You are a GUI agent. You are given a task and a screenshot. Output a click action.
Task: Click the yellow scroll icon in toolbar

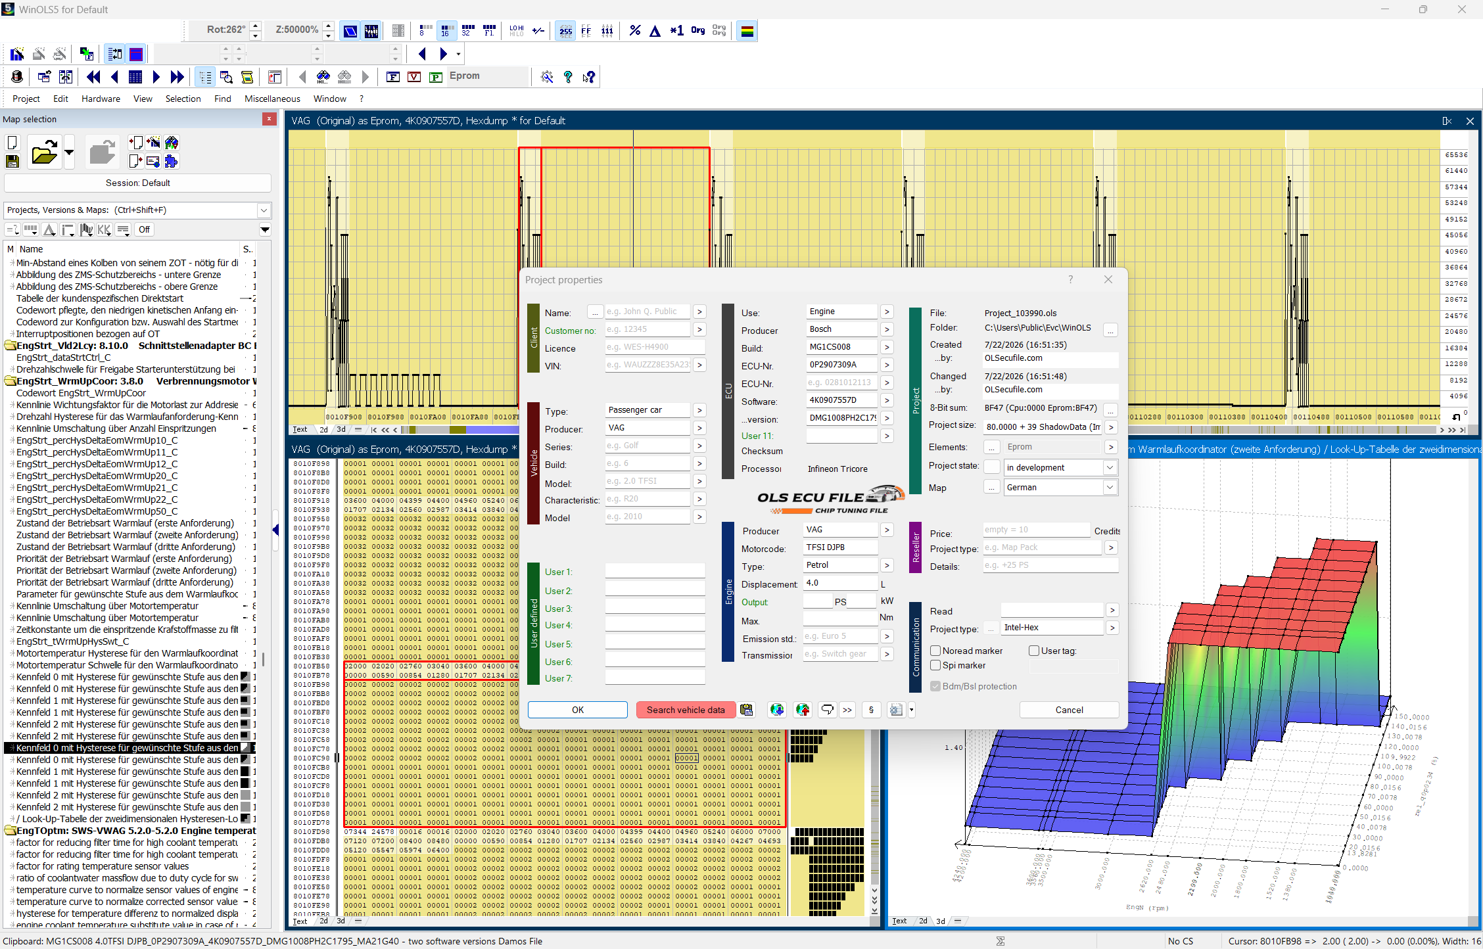click(247, 77)
